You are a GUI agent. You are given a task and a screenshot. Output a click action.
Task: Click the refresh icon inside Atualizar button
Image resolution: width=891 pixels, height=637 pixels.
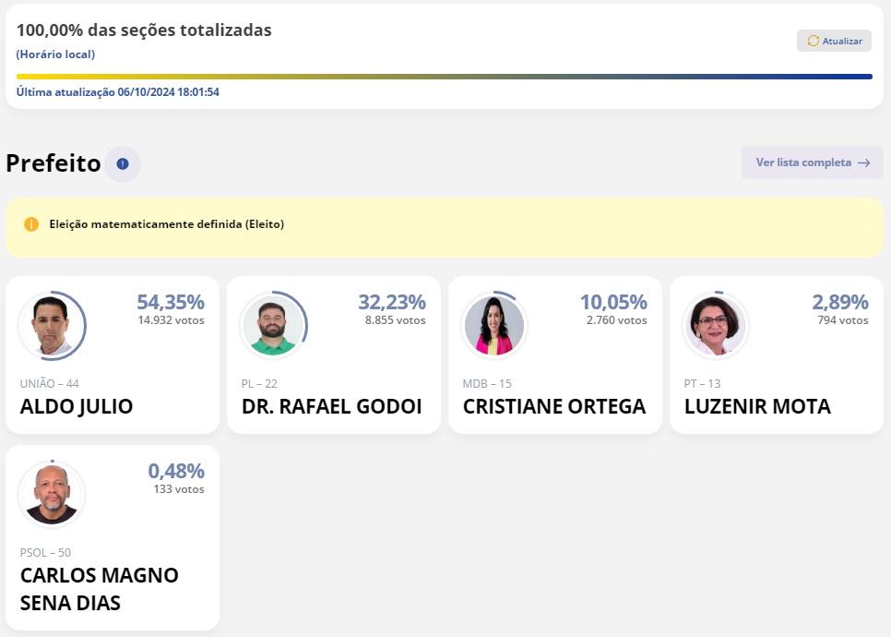[813, 41]
